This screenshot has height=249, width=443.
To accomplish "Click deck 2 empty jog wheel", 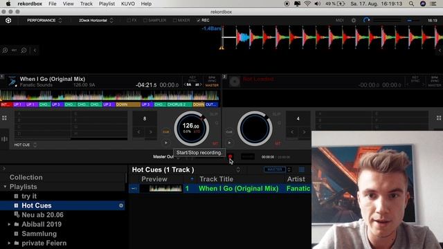I will (255, 129).
